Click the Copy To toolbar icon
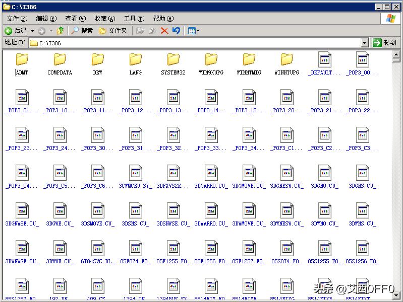This screenshot has height=302, width=403. (152, 31)
